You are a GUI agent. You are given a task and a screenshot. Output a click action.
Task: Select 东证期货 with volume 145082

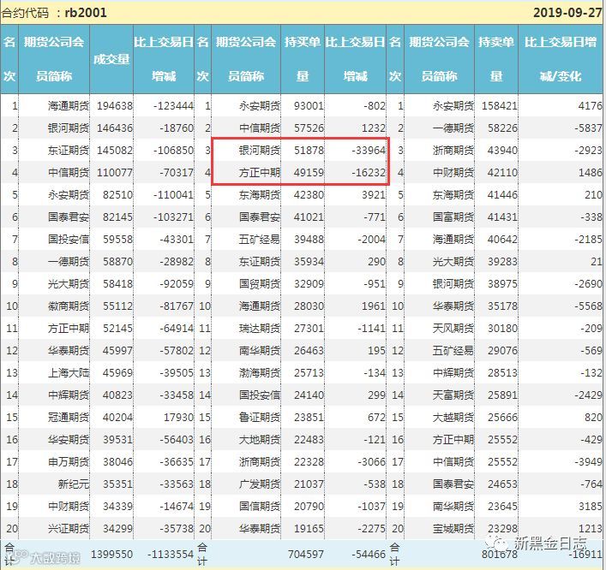click(69, 150)
